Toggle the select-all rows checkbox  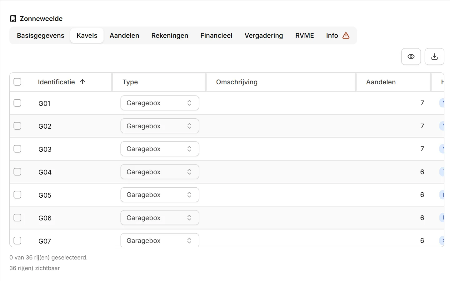17,82
